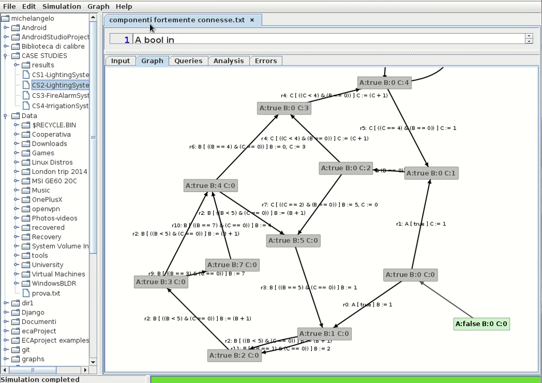Image resolution: width=542 pixels, height=383 pixels.
Task: Select the Graph tab in the panel
Action: [152, 61]
